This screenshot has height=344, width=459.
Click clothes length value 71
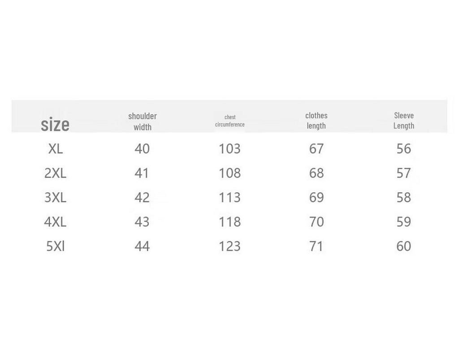tap(316, 246)
